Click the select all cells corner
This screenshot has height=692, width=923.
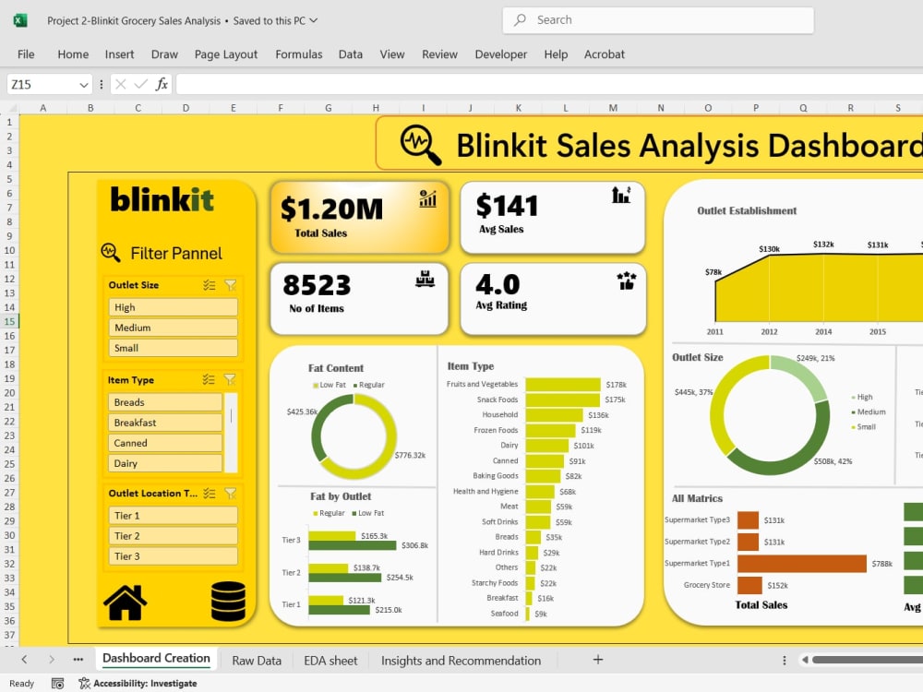click(12, 108)
